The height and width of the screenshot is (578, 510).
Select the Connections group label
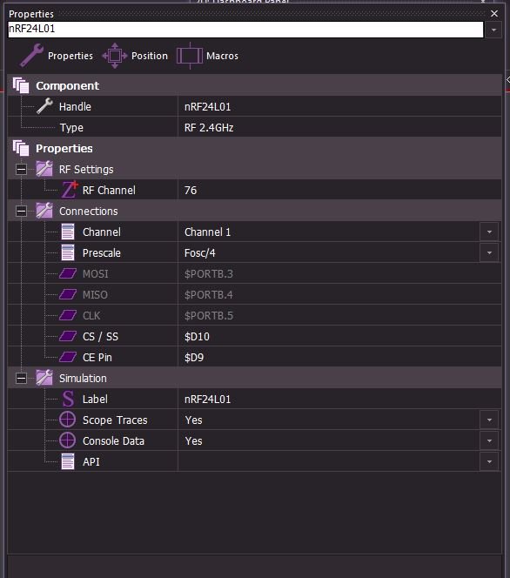click(89, 212)
